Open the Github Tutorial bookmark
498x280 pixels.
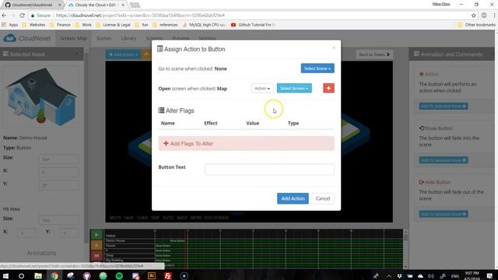click(x=253, y=25)
